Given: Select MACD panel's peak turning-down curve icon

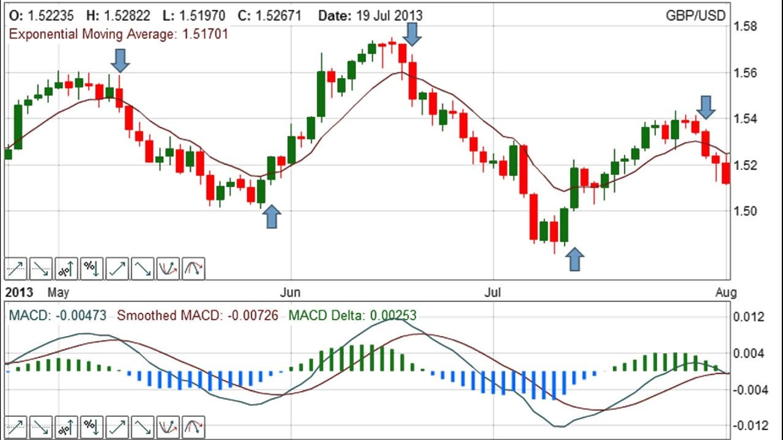Looking at the screenshot, I should [x=193, y=427].
